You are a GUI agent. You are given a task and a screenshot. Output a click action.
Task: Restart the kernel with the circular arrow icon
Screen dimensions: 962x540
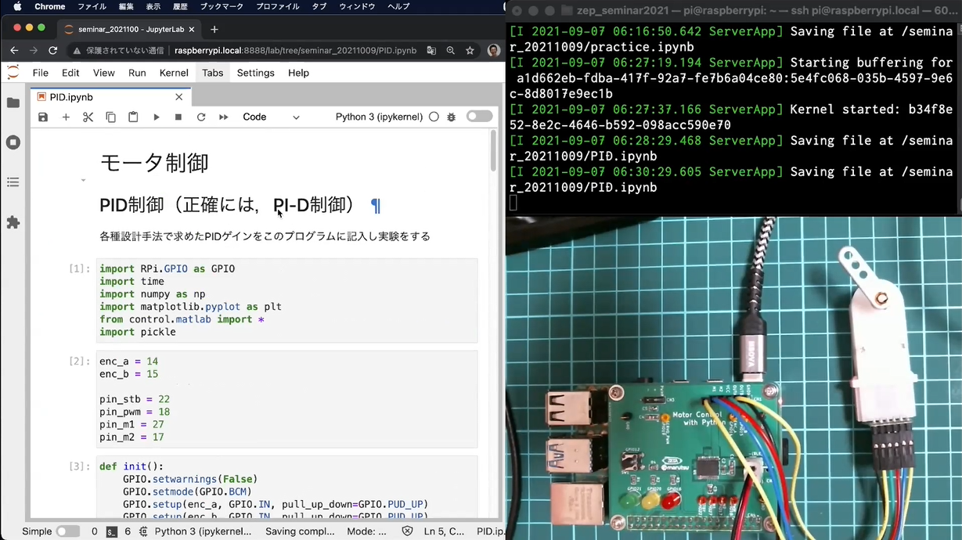[201, 117]
